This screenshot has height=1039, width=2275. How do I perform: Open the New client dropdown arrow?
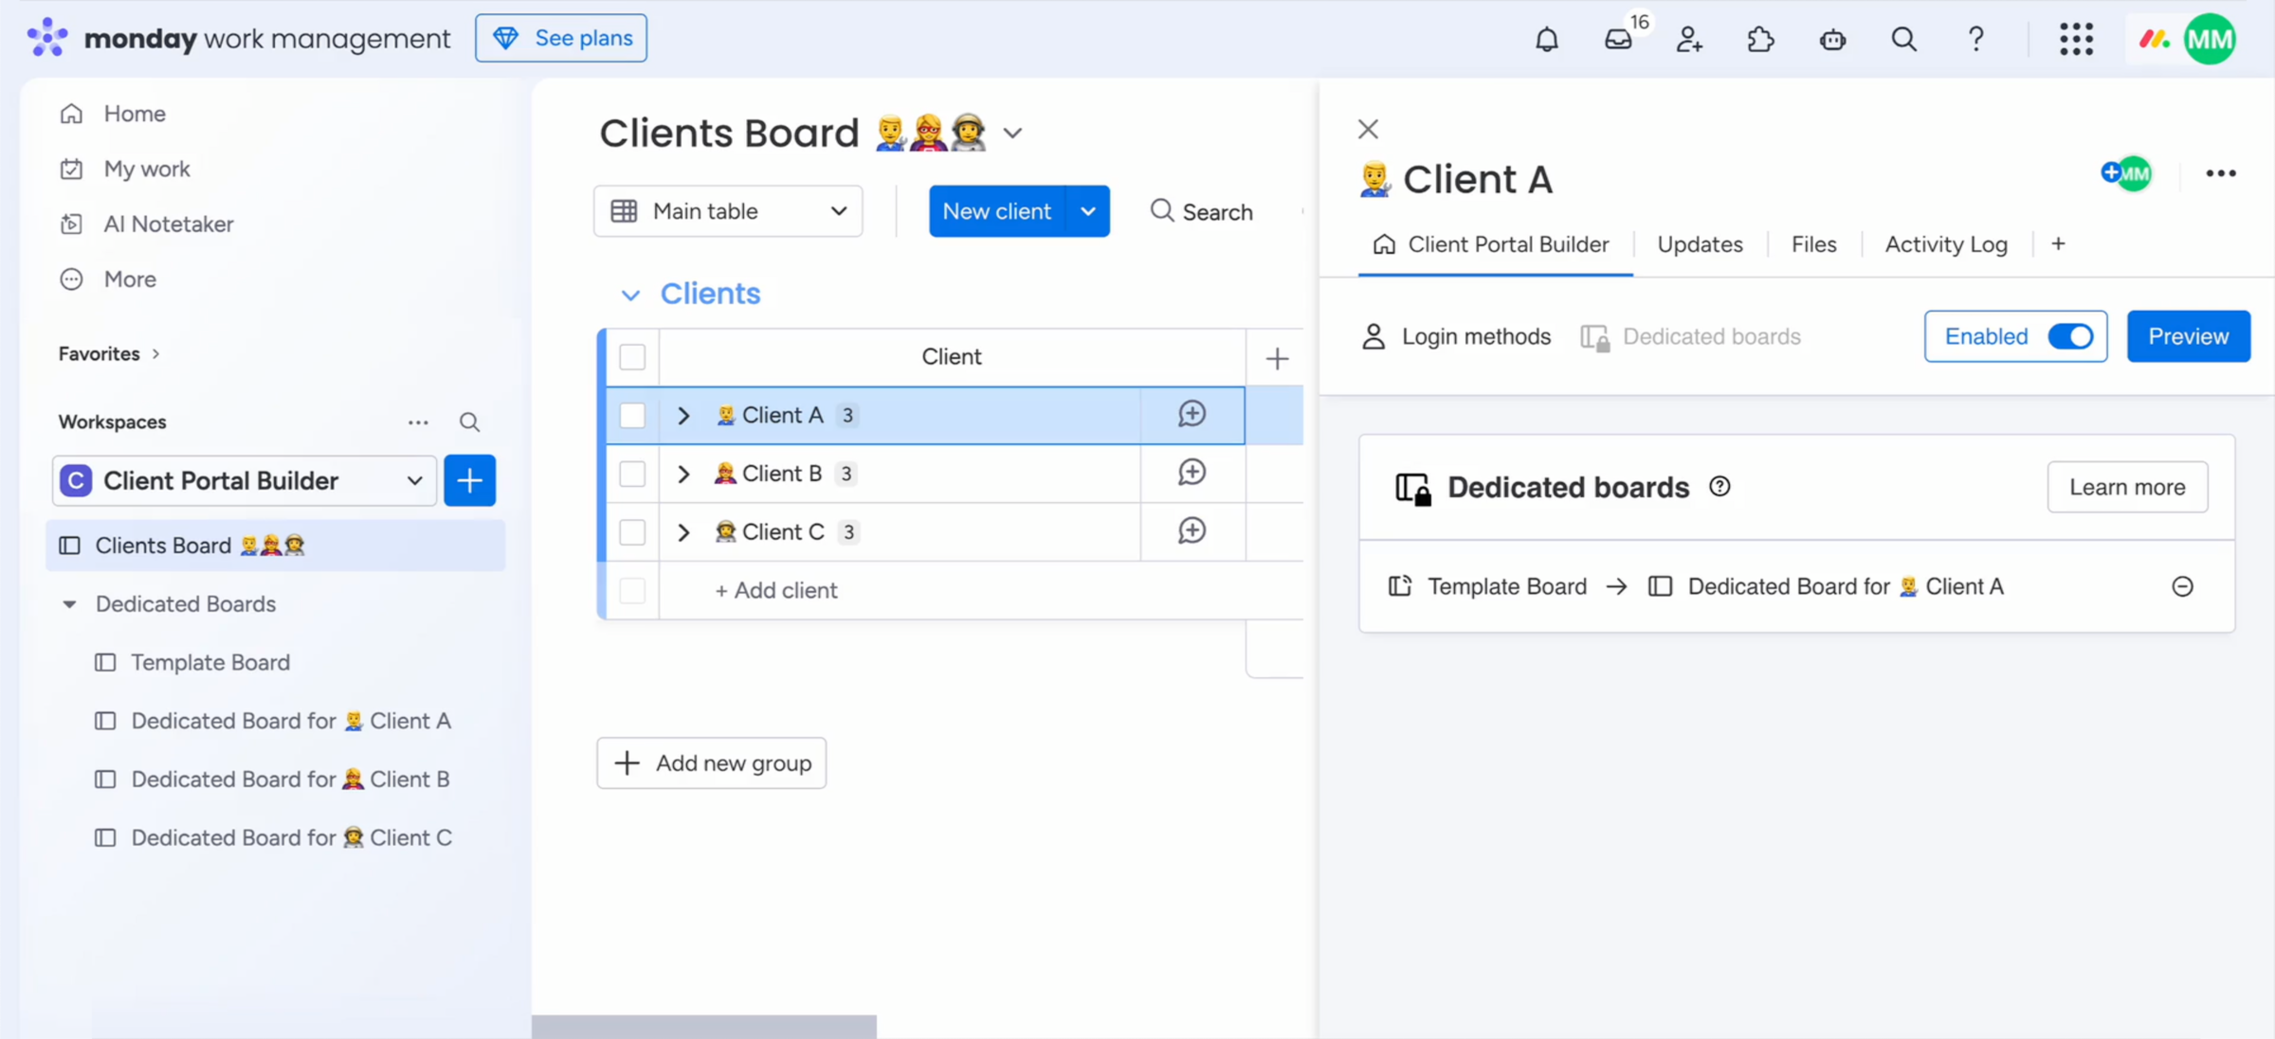point(1087,210)
